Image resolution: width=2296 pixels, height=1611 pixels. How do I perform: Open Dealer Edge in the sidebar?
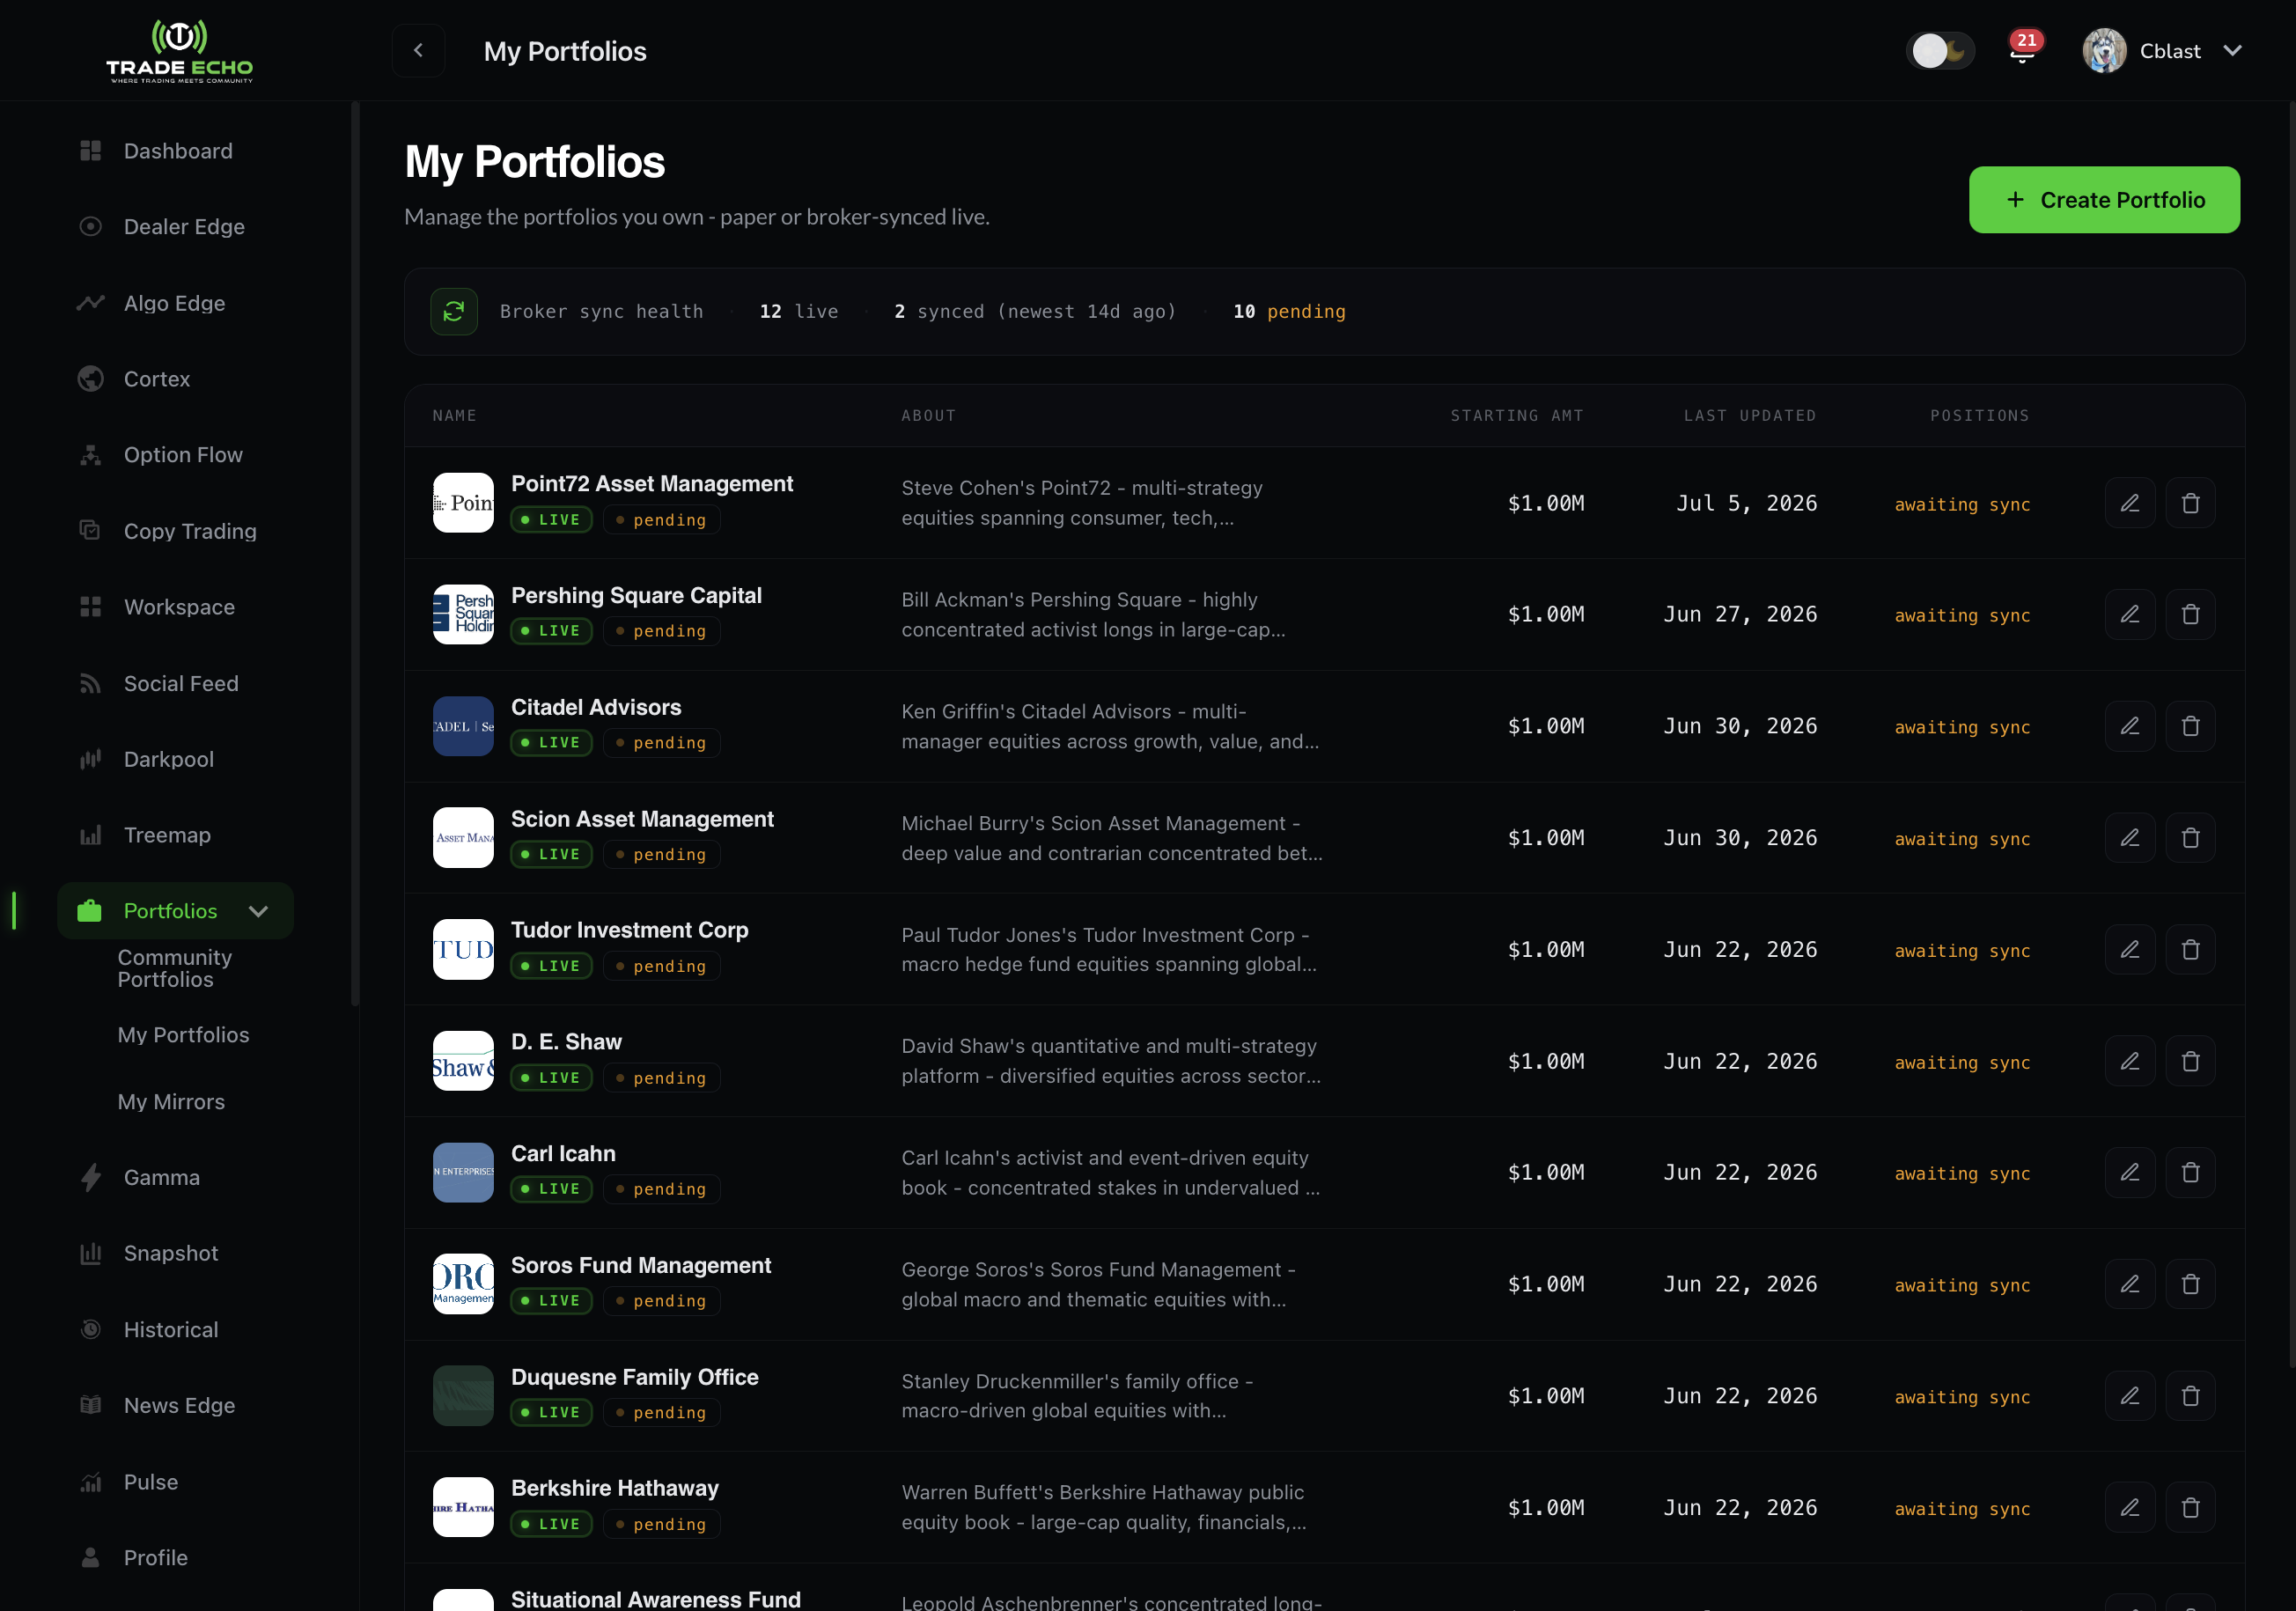[184, 227]
